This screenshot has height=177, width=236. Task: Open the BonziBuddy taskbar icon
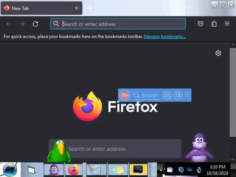54,169
